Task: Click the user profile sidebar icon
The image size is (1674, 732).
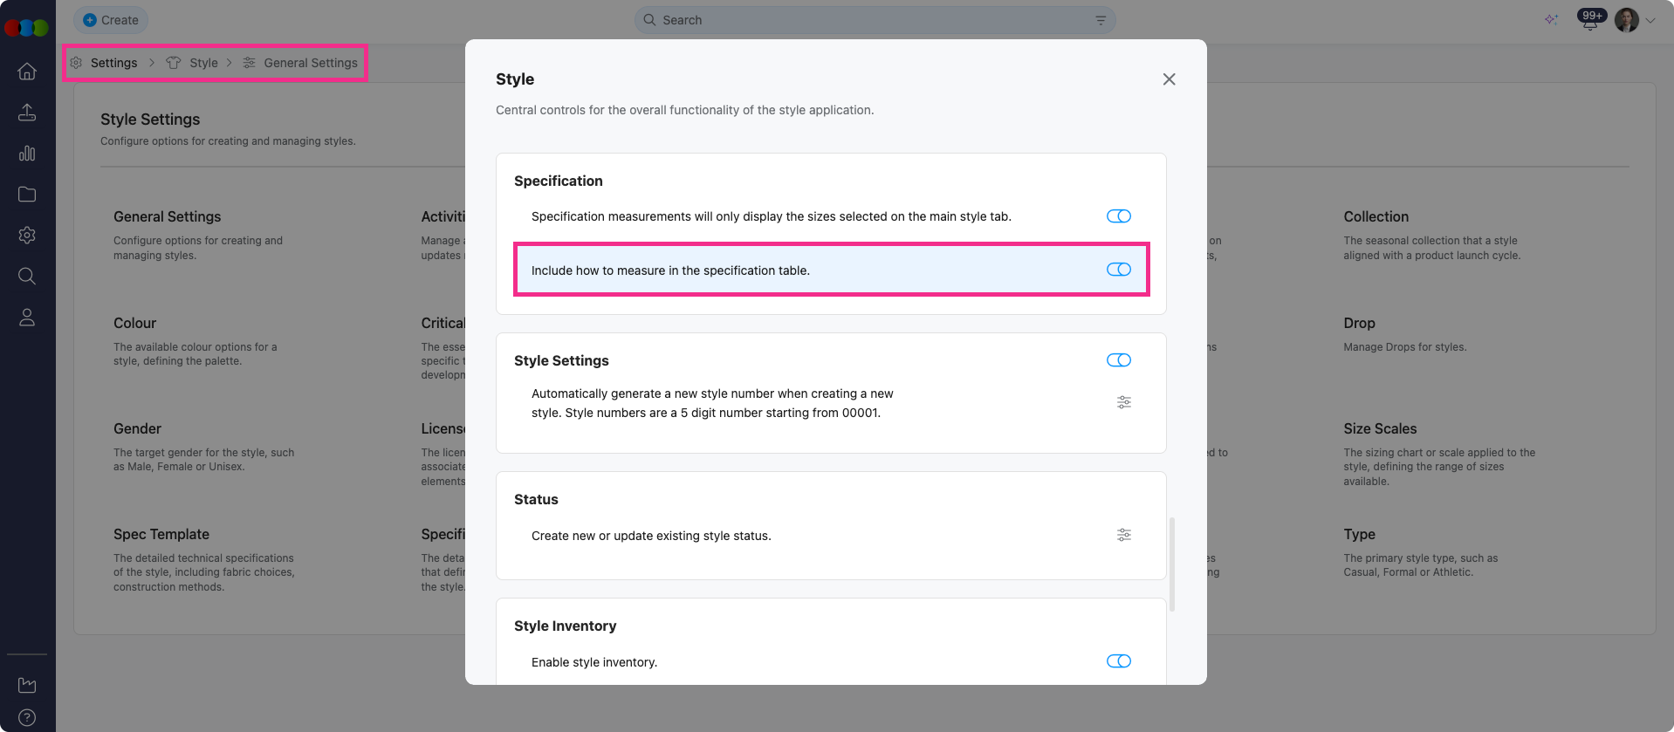Action: 27,318
